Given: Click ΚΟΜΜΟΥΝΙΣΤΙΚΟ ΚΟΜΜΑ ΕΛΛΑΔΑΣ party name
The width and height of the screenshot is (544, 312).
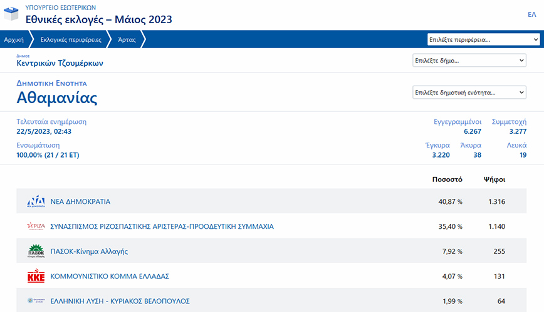Looking at the screenshot, I should [110, 276].
